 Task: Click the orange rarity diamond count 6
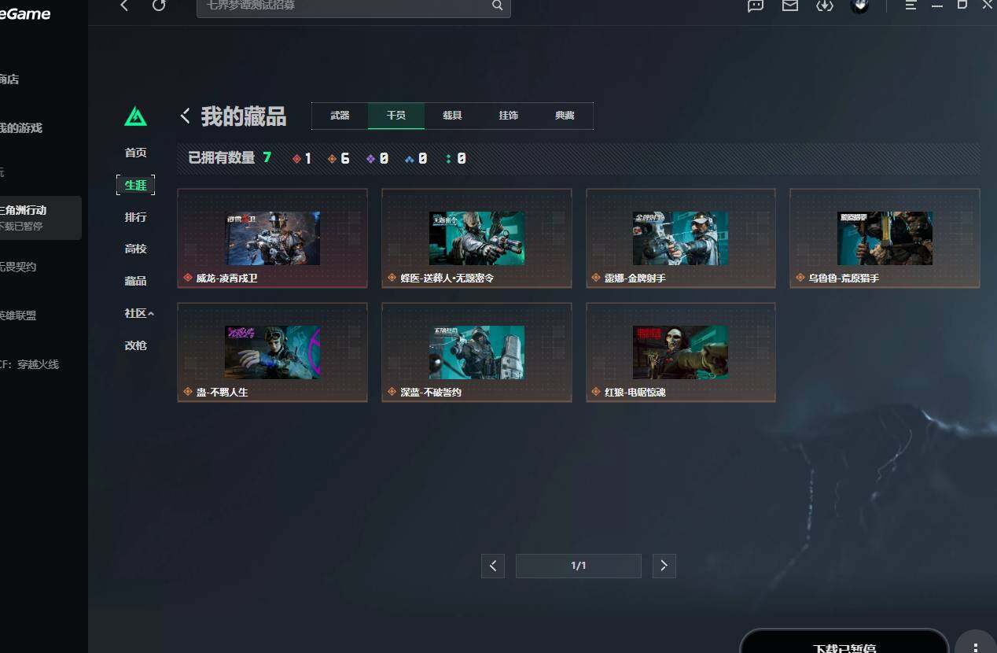tap(338, 158)
